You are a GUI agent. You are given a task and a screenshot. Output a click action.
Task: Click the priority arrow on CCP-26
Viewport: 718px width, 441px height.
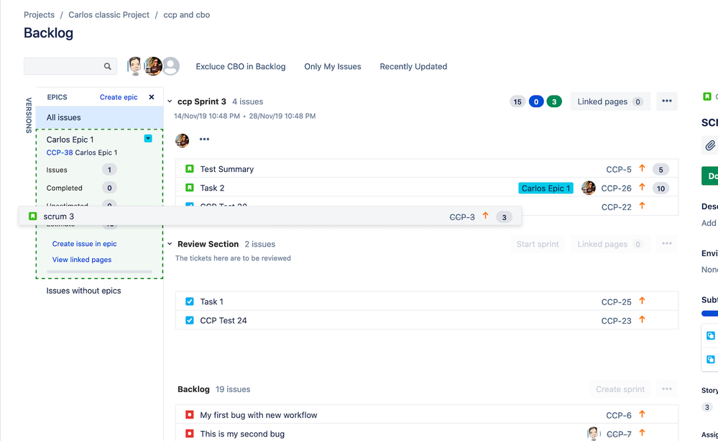pyautogui.click(x=642, y=187)
